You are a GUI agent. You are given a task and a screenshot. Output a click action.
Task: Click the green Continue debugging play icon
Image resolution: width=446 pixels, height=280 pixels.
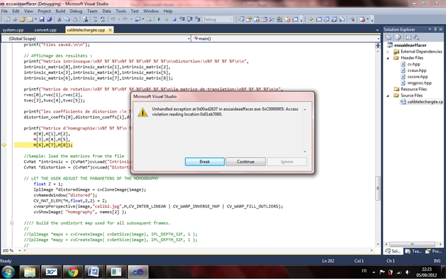(x=159, y=19)
